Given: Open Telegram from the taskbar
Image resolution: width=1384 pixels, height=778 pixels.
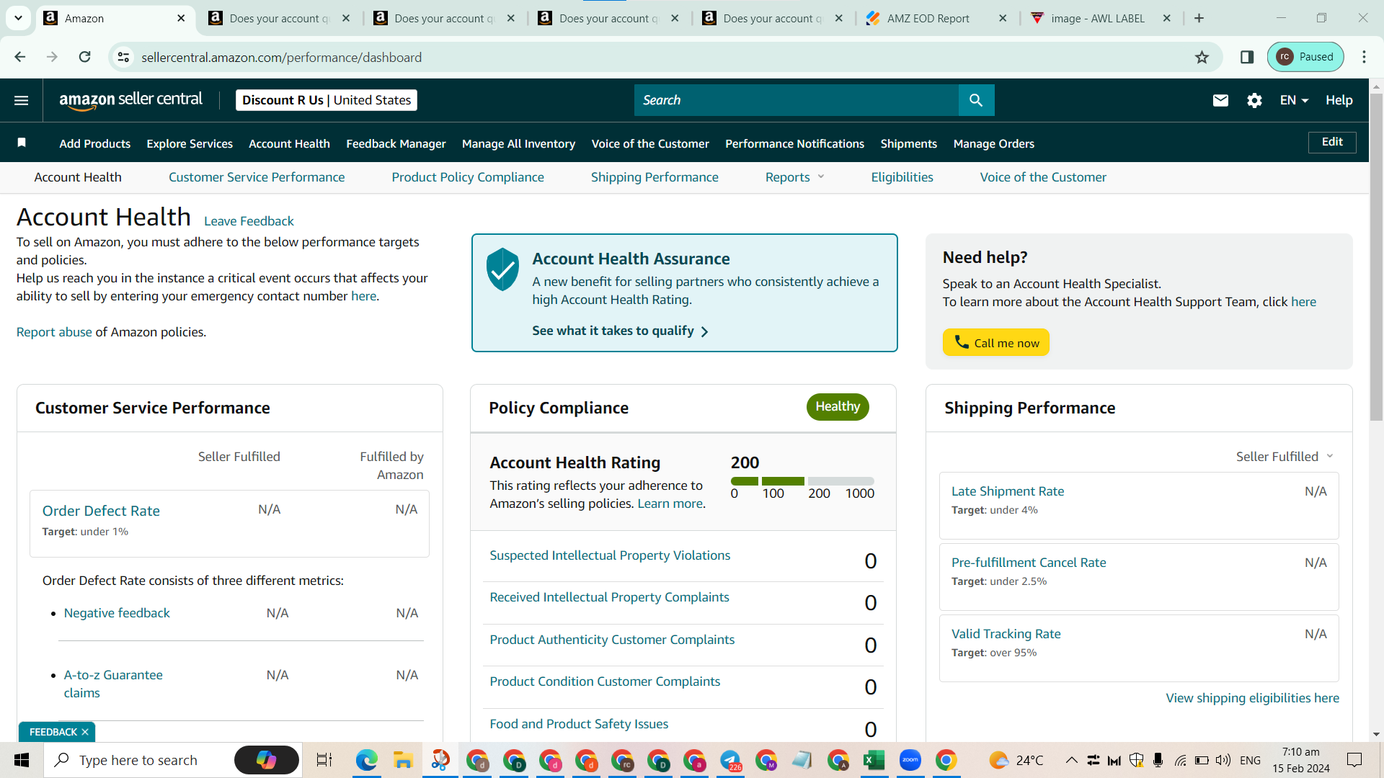Looking at the screenshot, I should pyautogui.click(x=729, y=760).
